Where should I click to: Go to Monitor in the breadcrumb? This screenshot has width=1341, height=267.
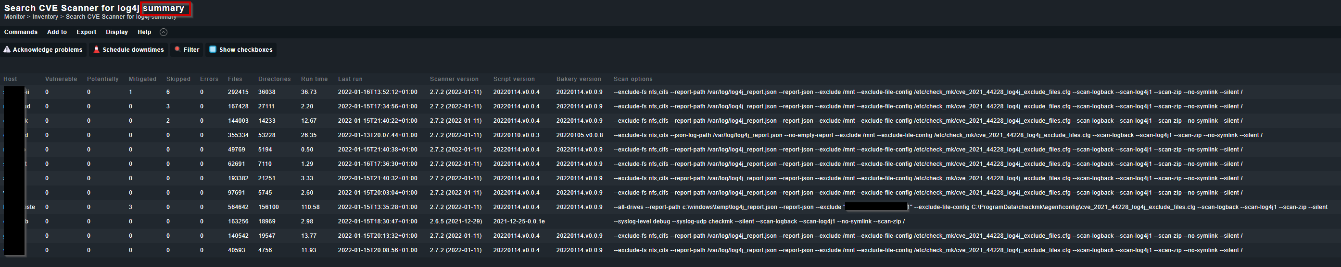[x=14, y=17]
